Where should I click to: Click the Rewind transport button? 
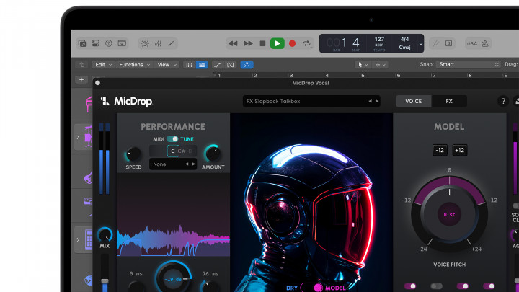click(x=233, y=43)
